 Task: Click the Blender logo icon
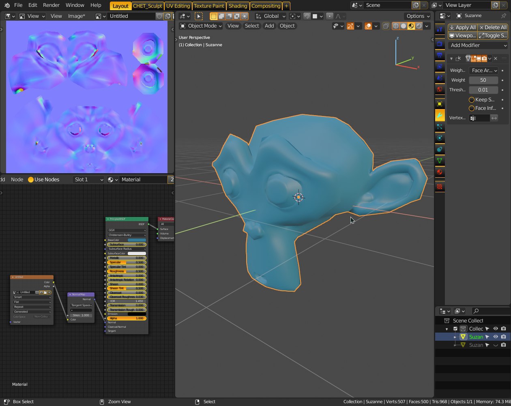click(x=7, y=5)
